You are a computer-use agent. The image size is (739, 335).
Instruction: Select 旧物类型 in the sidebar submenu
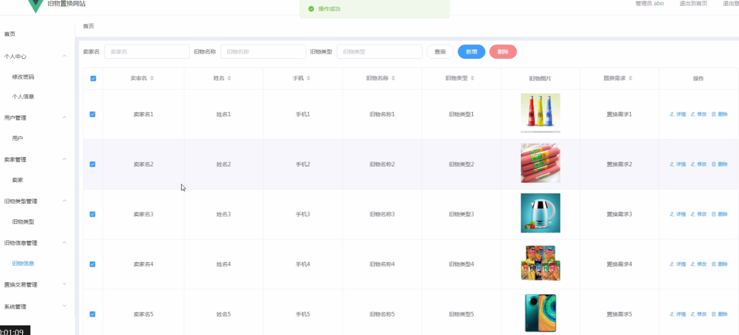pyautogui.click(x=23, y=222)
